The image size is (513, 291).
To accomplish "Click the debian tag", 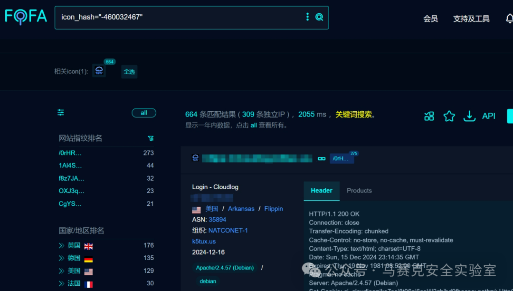I will [208, 281].
